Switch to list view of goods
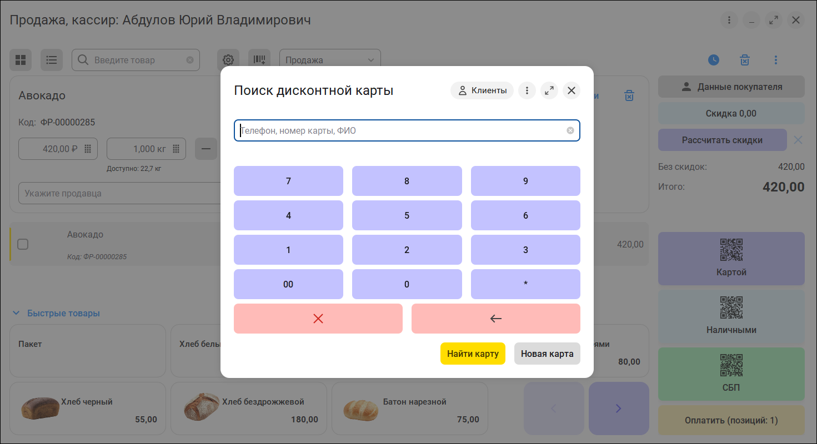This screenshot has width=817, height=444. coord(52,60)
